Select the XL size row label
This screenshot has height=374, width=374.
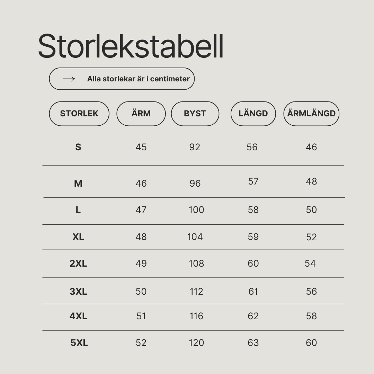coord(78,237)
